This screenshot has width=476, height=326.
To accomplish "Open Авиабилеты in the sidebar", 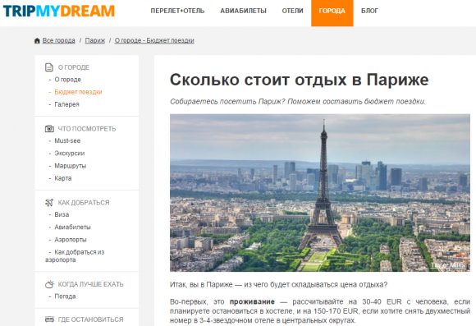I will click(72, 227).
